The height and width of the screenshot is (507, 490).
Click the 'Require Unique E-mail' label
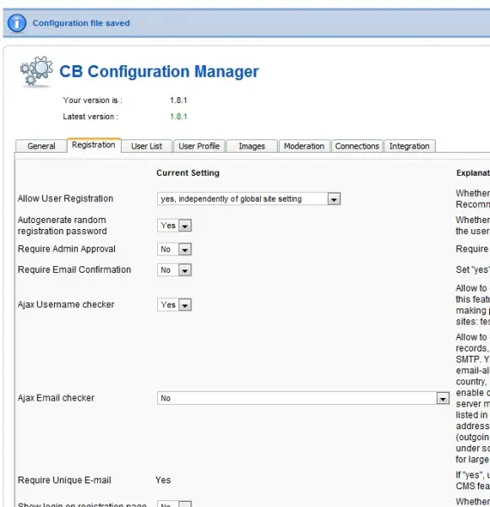click(64, 480)
